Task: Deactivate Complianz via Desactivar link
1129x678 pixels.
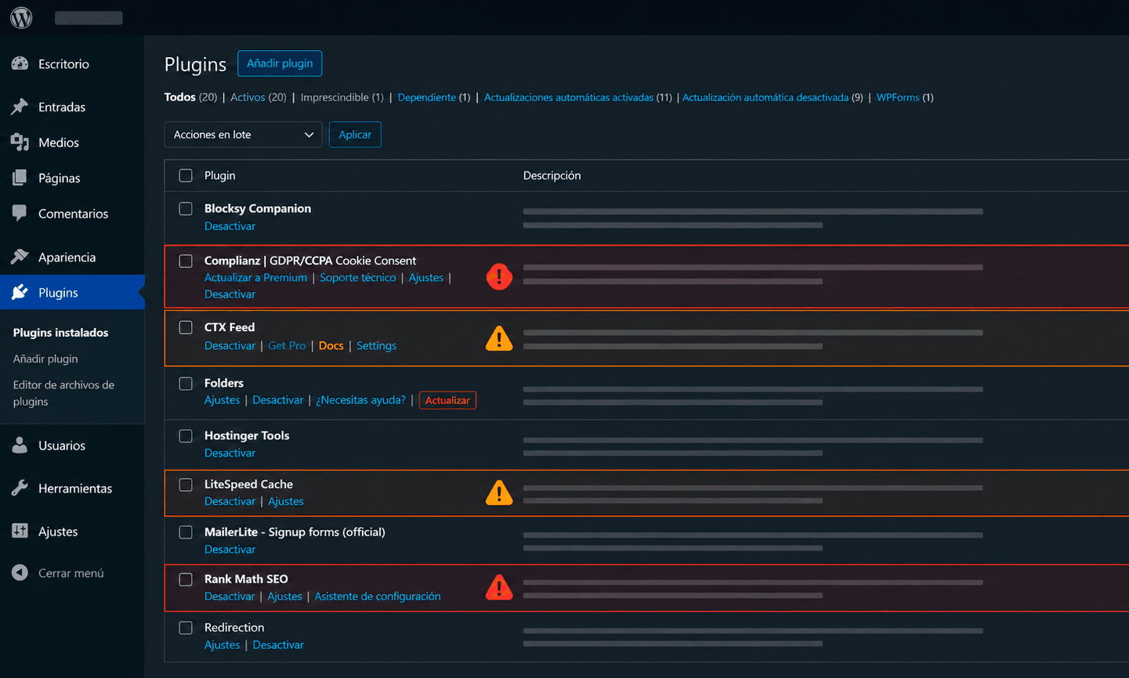Action: 230,294
